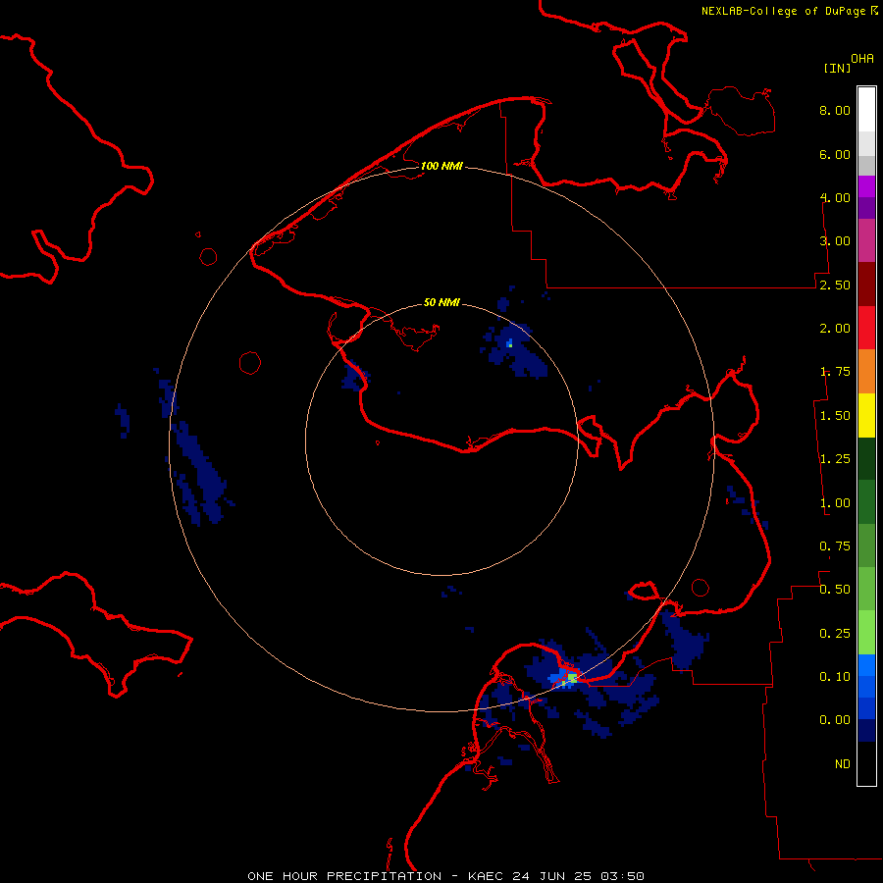Image resolution: width=883 pixels, height=883 pixels.
Task: Click the 50 NMI range ring label
Action: (x=441, y=302)
